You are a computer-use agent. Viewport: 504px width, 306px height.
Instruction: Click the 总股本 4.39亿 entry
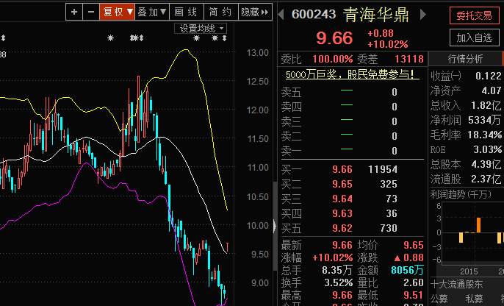point(466,165)
